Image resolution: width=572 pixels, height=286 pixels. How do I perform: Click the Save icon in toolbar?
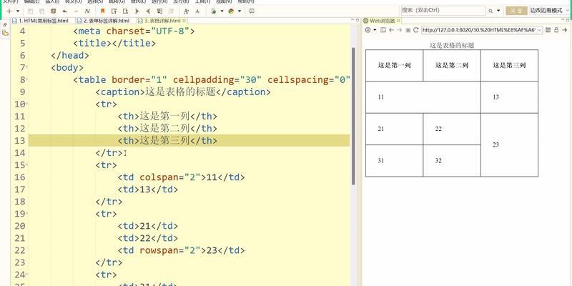point(30,11)
